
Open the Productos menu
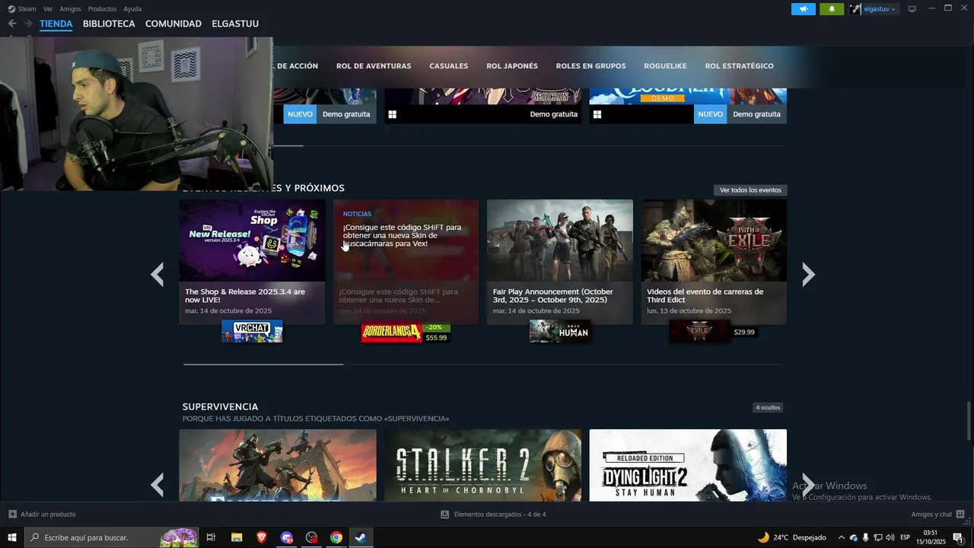click(102, 9)
